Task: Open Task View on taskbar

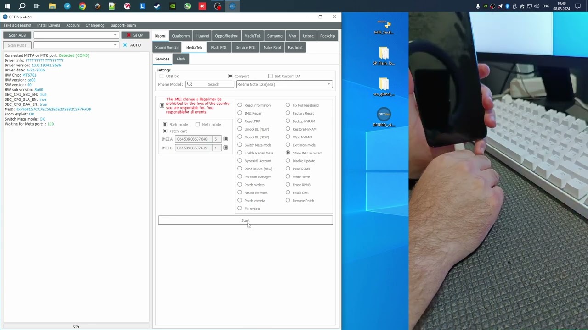Action: click(37, 6)
